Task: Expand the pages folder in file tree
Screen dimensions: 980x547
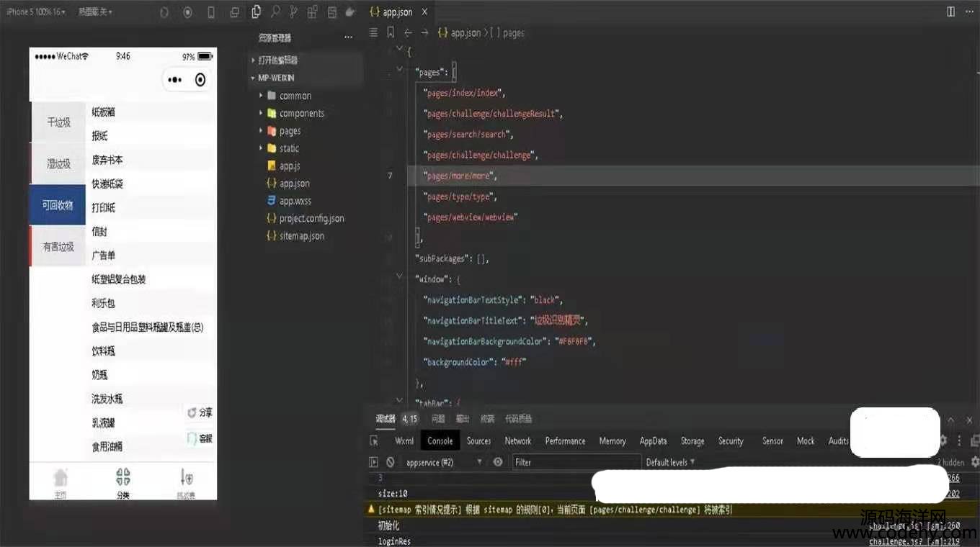Action: [261, 131]
